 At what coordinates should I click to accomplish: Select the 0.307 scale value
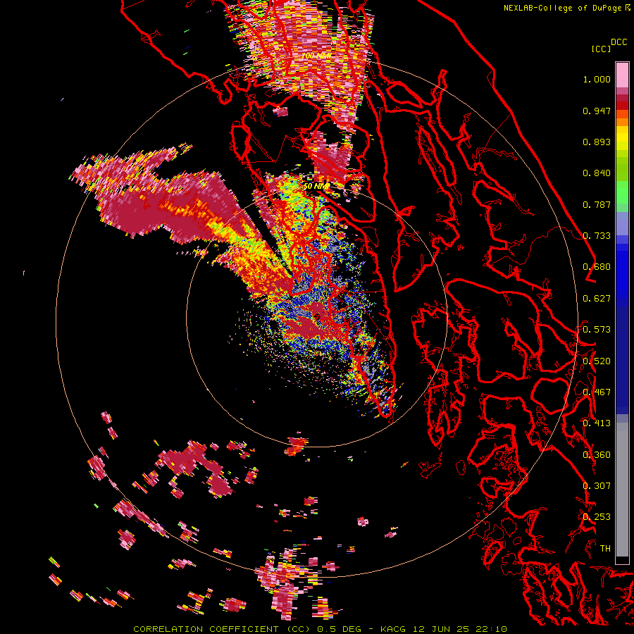[597, 486]
